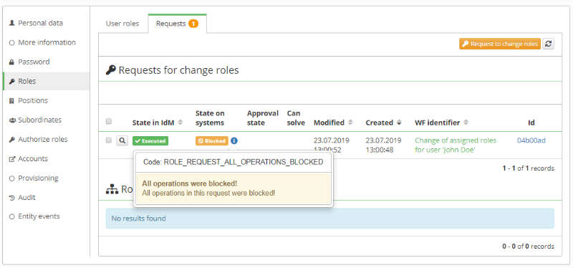573x268 pixels.
Task: Open the 04b00ad request id link
Action: pyautogui.click(x=531, y=140)
